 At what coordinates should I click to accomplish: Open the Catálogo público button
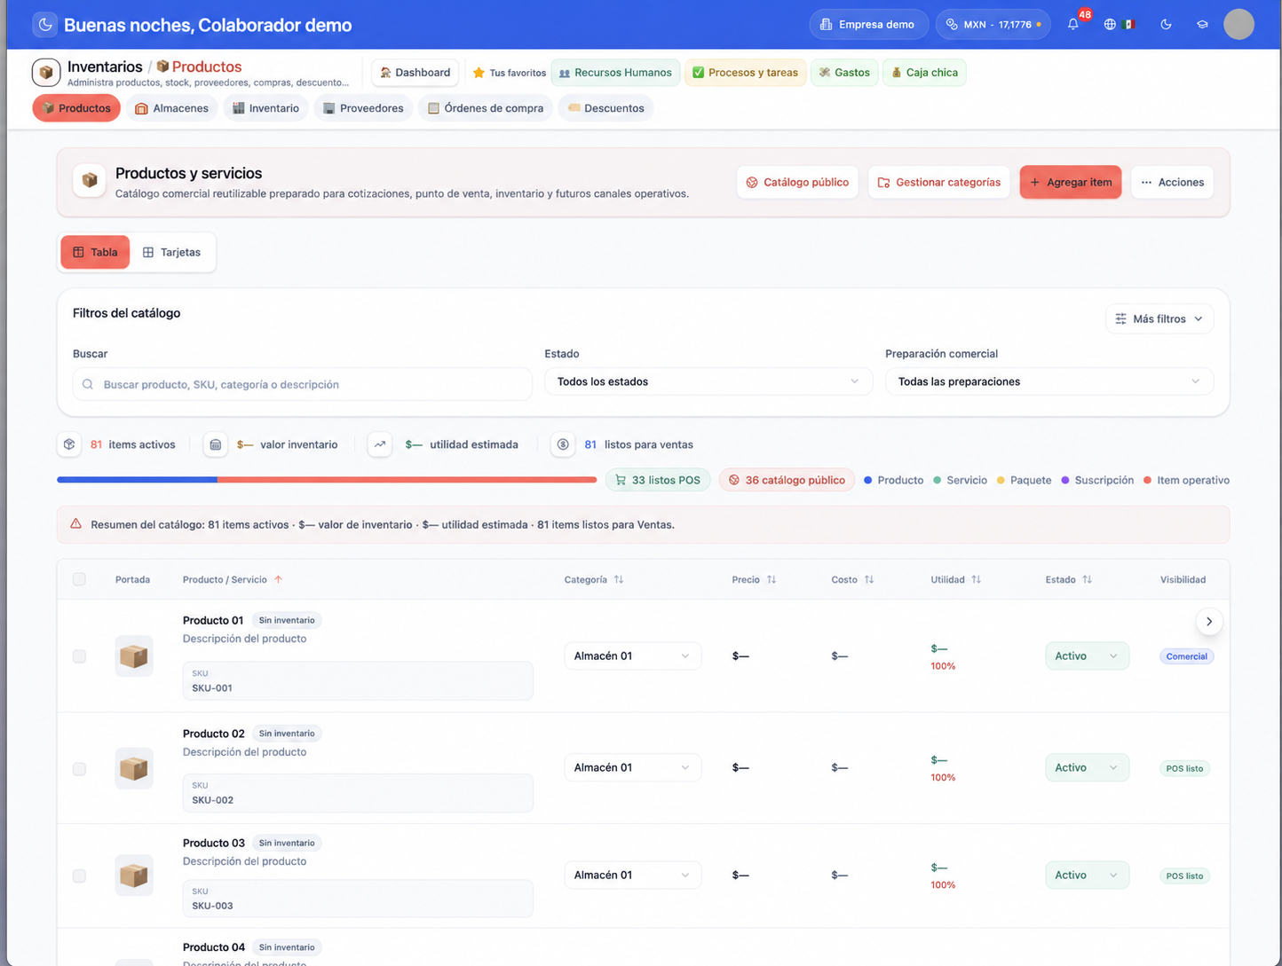(x=797, y=182)
